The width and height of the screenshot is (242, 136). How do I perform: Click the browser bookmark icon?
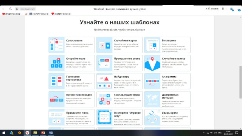[x=223, y=9]
